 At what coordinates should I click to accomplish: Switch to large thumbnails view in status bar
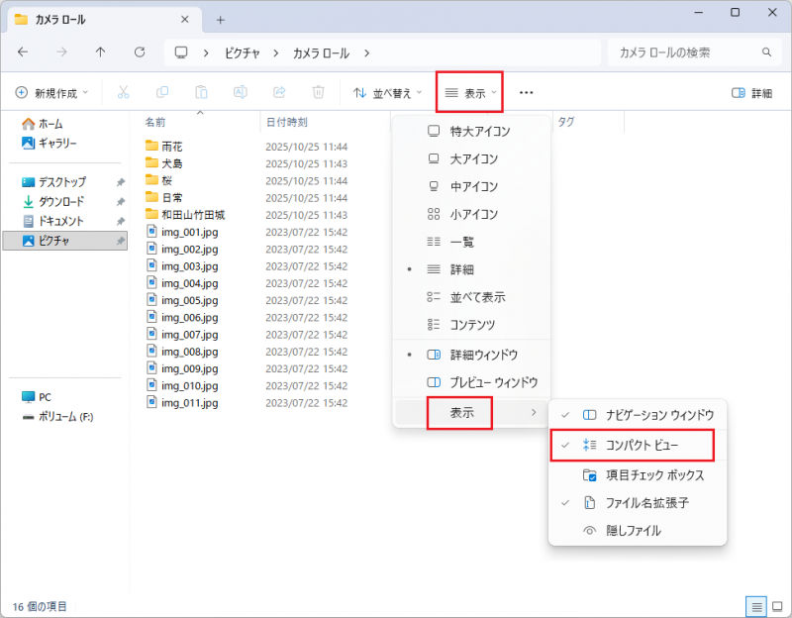point(777,605)
